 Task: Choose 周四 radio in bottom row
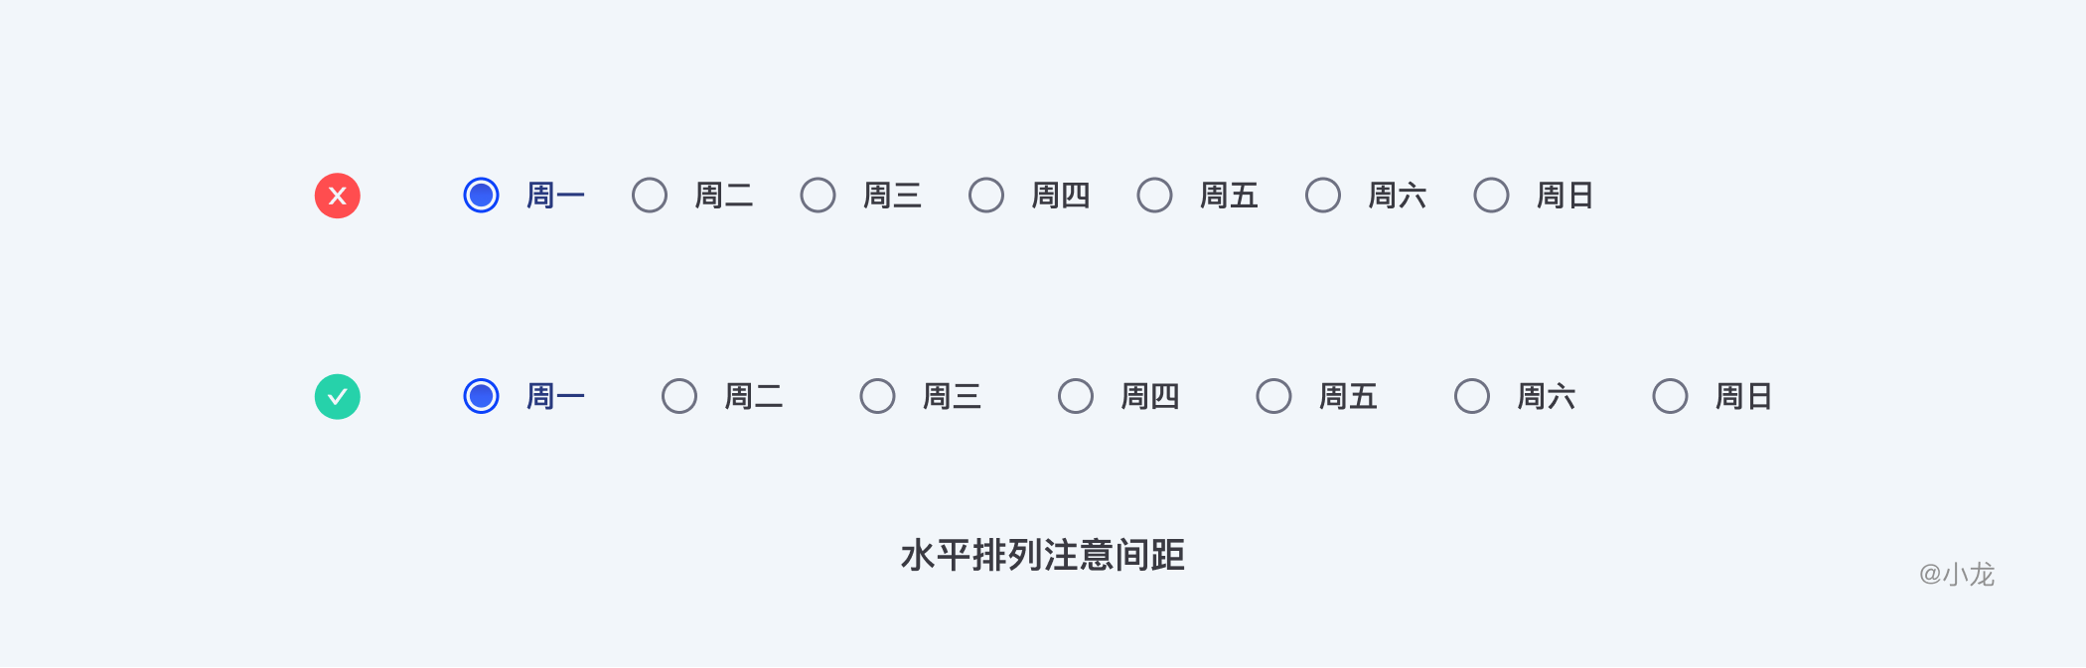pyautogui.click(x=1076, y=397)
